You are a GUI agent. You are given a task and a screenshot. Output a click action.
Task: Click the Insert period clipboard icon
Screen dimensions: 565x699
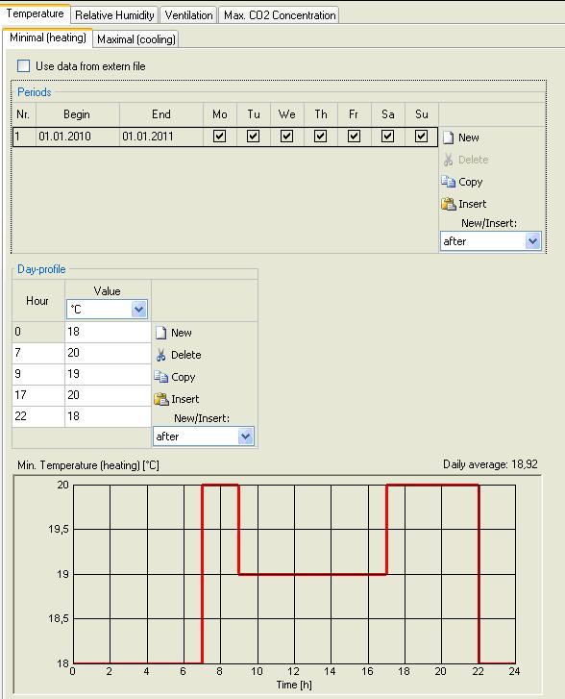pos(449,204)
